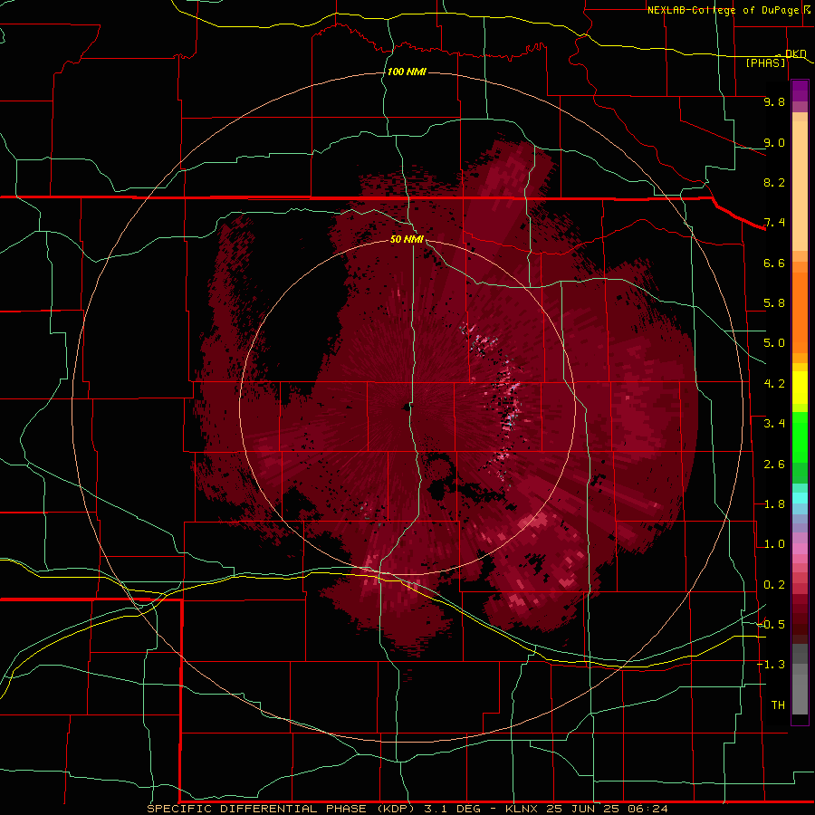Viewport: 815px width, 815px height.
Task: Click the -1.3 value on the color scale
Action: tap(771, 665)
